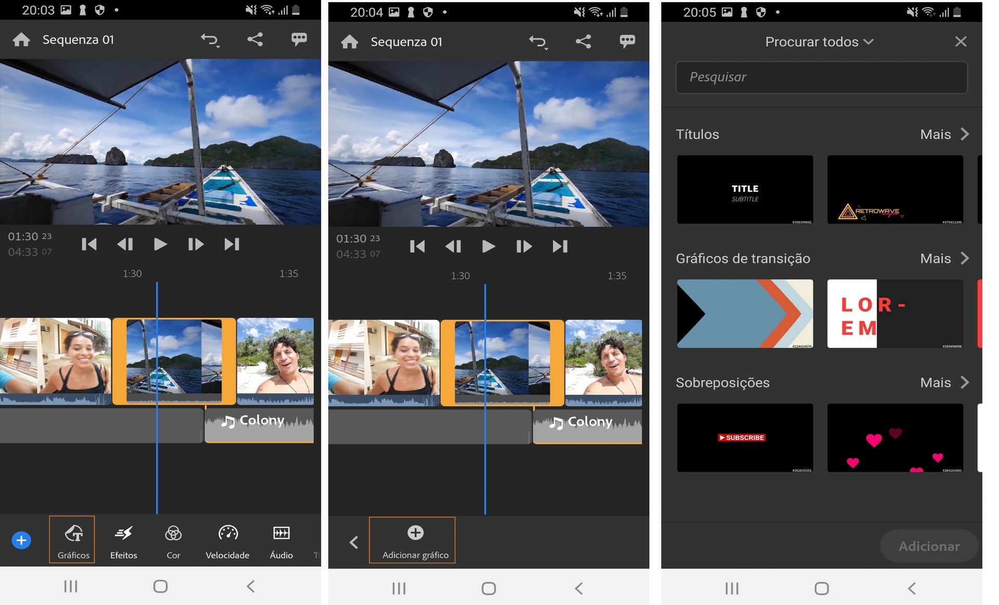Select the Colony audio clip on the 20:03 screen
Screen dimensions: 999x605
click(x=259, y=424)
